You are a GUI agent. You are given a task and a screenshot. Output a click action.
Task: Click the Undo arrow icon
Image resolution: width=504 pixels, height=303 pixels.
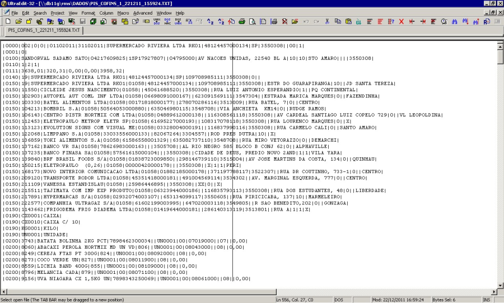tap(306, 21)
